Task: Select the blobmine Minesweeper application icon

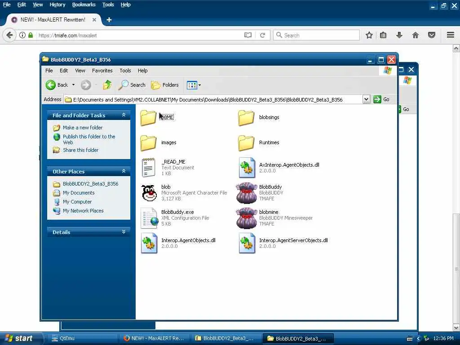Action: coord(247,218)
